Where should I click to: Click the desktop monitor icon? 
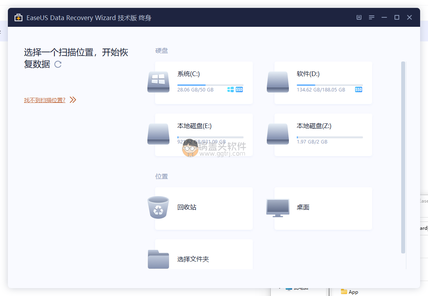pyautogui.click(x=278, y=208)
